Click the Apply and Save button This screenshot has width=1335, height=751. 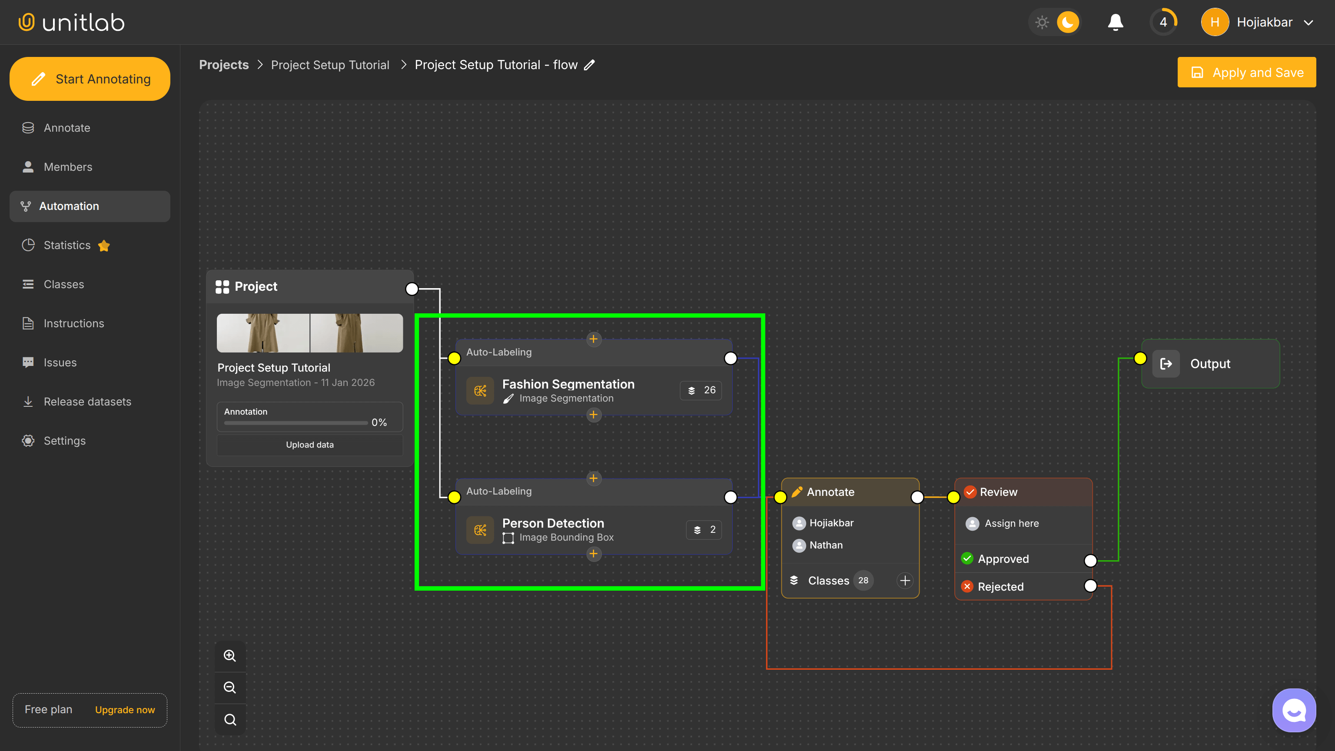click(1247, 72)
